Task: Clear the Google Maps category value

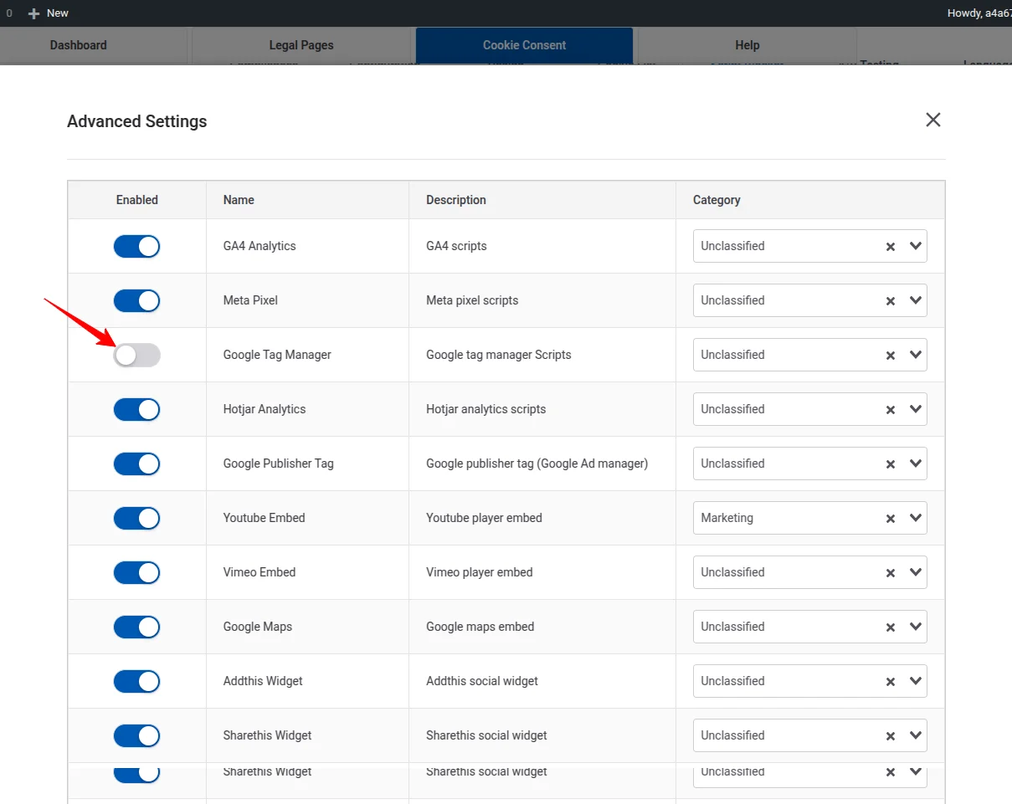Action: tap(891, 627)
